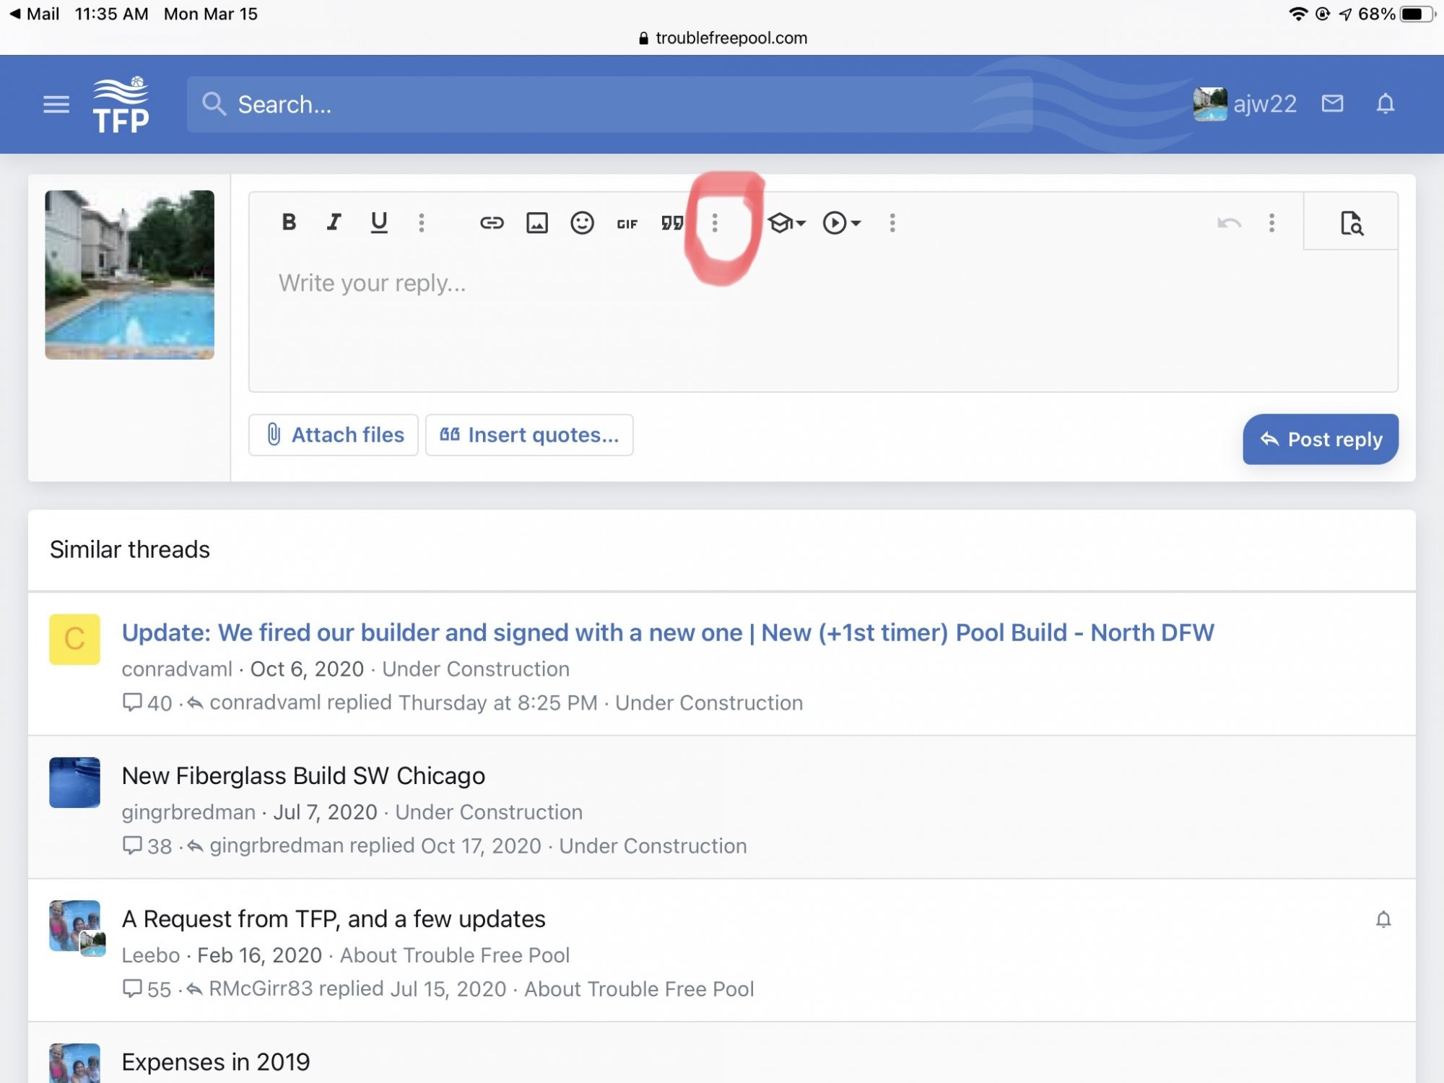Toggle bold formatting
The width and height of the screenshot is (1444, 1083).
coord(289,222)
